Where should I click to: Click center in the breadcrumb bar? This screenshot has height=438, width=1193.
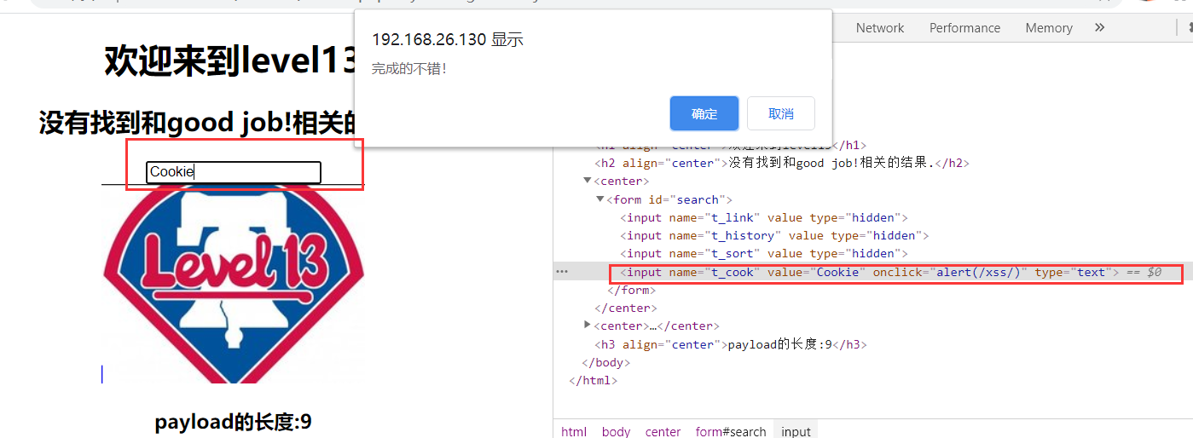pos(663,431)
